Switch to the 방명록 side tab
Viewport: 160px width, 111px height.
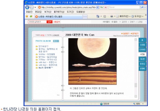tap(143, 69)
